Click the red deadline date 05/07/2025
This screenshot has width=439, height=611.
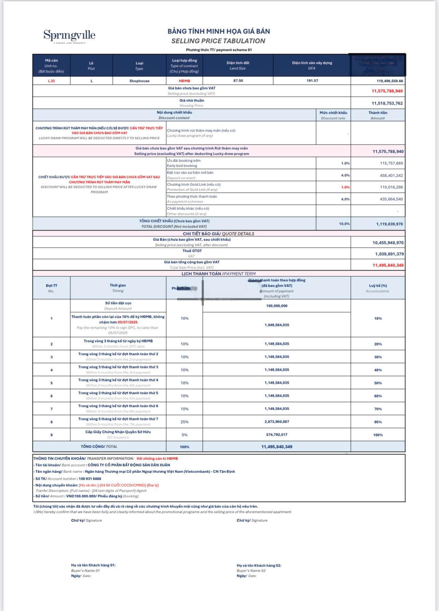[128, 322]
